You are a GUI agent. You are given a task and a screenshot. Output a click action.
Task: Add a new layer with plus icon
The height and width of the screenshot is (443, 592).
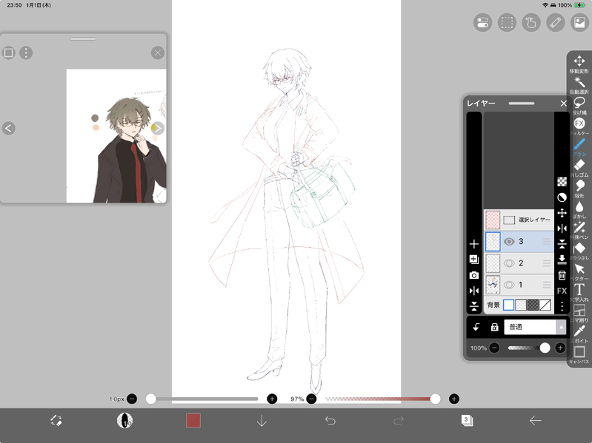click(474, 244)
